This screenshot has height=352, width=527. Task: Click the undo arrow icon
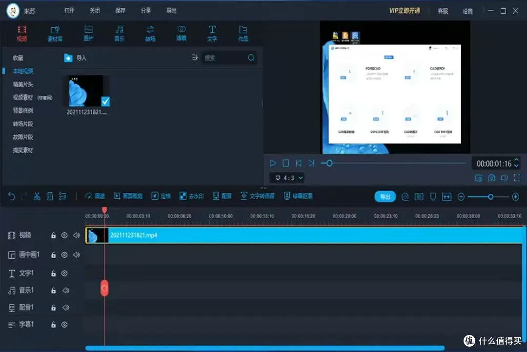pos(11,196)
